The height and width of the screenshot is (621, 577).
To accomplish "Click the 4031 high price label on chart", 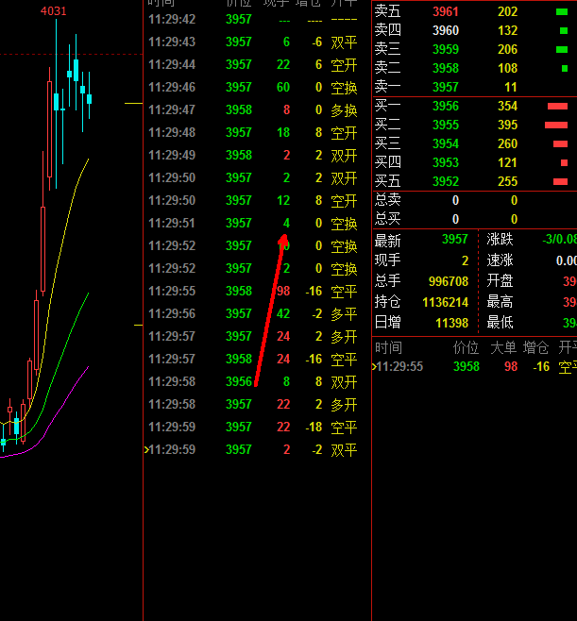I will [53, 11].
